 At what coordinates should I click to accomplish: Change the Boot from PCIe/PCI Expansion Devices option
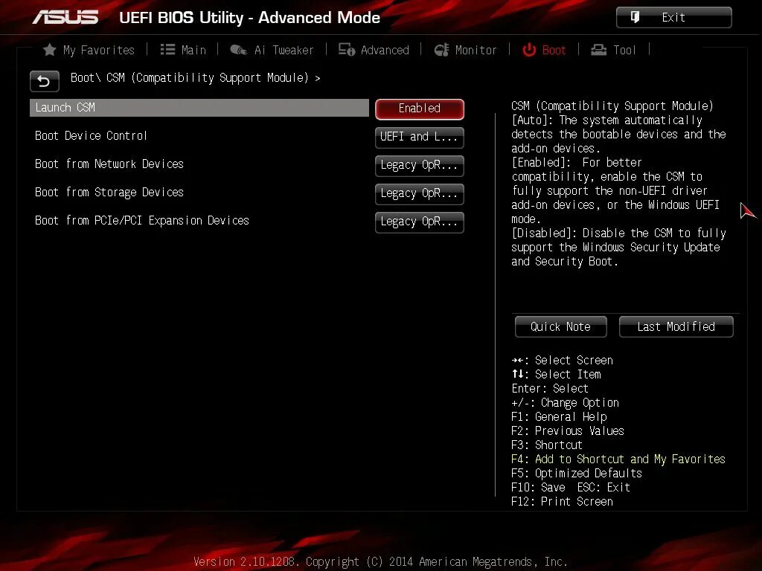(x=420, y=222)
